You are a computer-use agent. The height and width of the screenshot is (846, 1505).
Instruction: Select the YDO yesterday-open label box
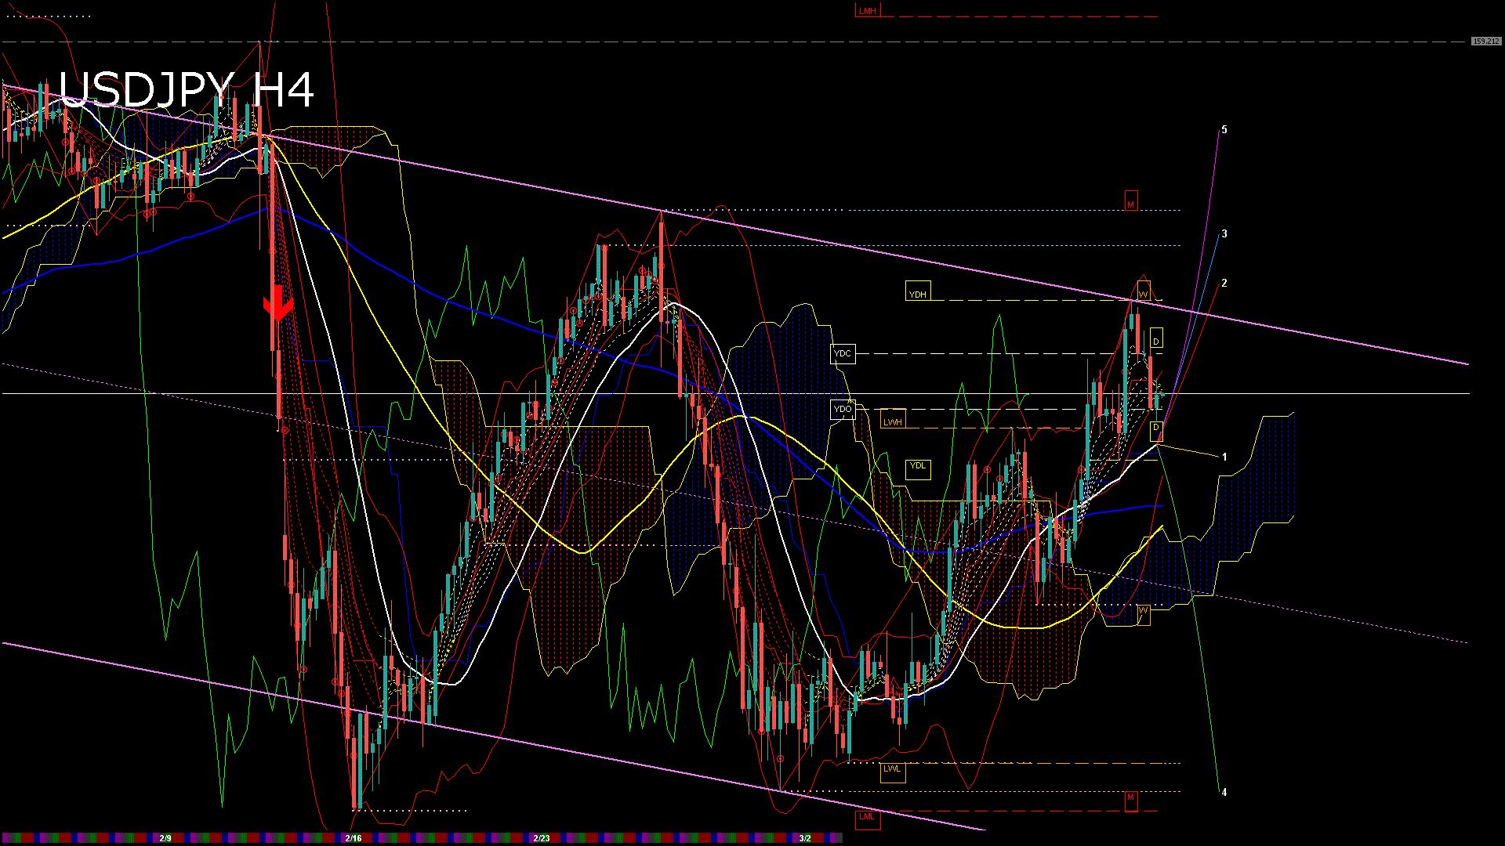844,408
